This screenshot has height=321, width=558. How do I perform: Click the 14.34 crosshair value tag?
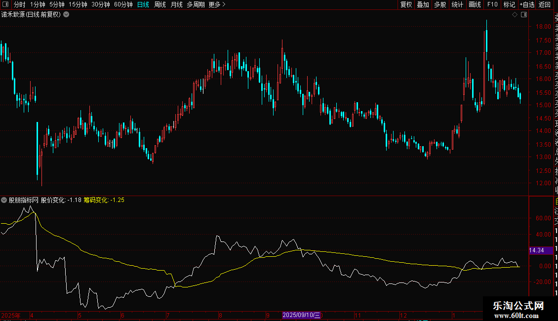coord(541,250)
